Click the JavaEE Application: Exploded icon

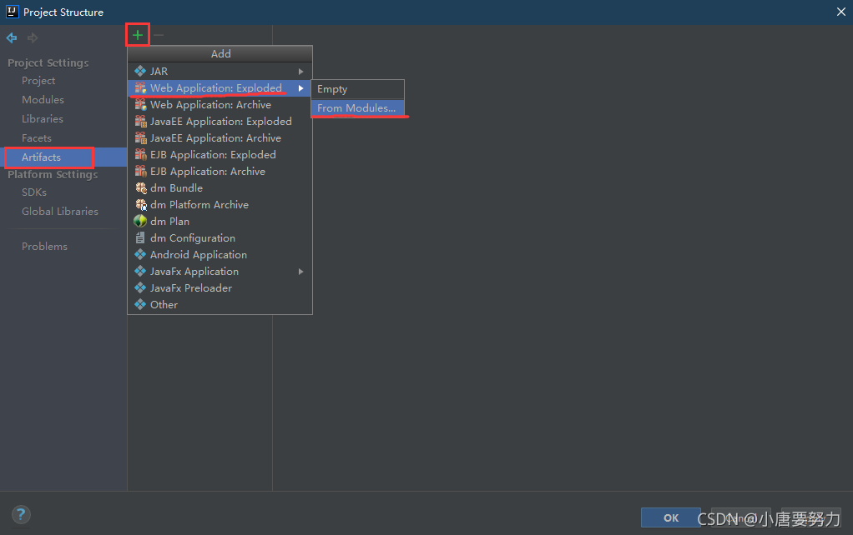[x=140, y=121]
